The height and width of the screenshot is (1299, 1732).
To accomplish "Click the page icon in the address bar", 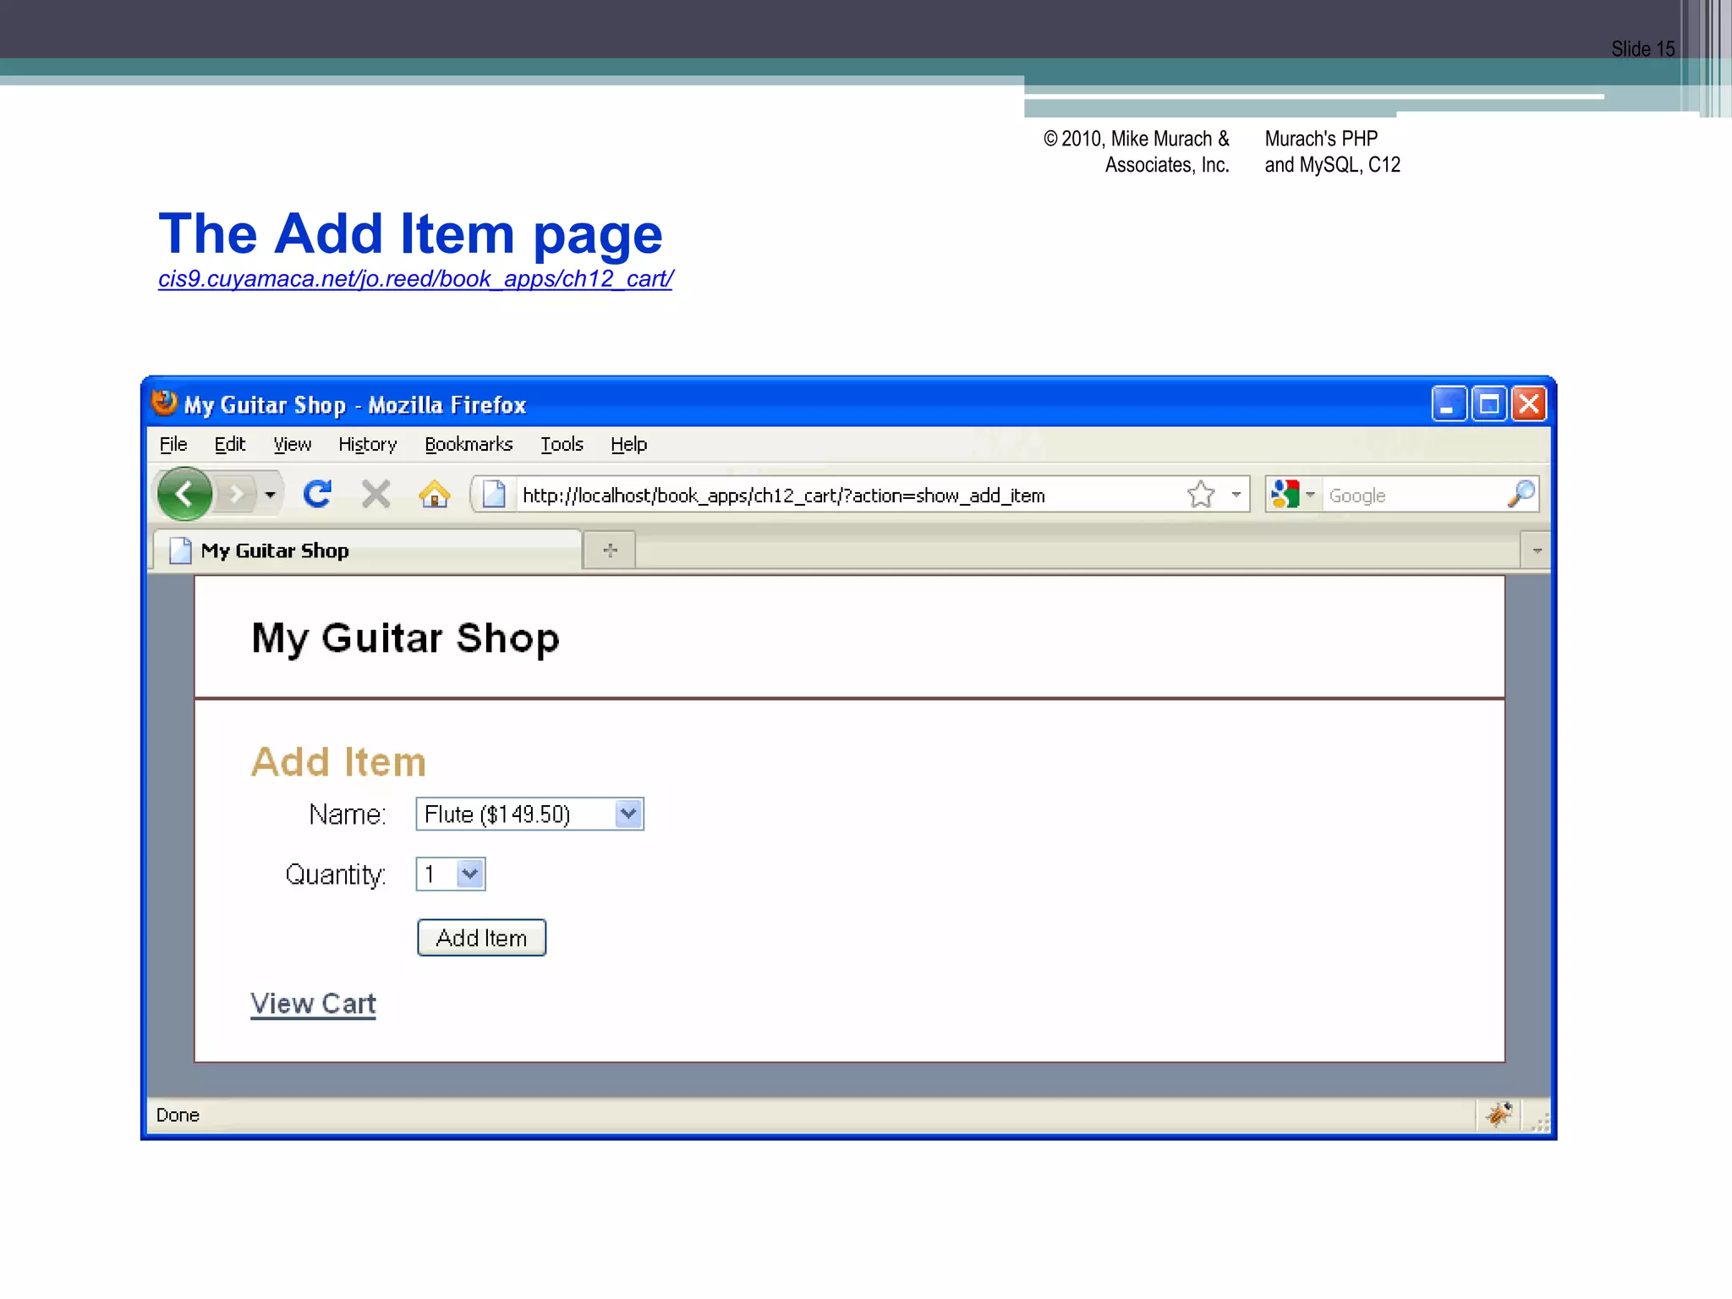I will pos(494,494).
